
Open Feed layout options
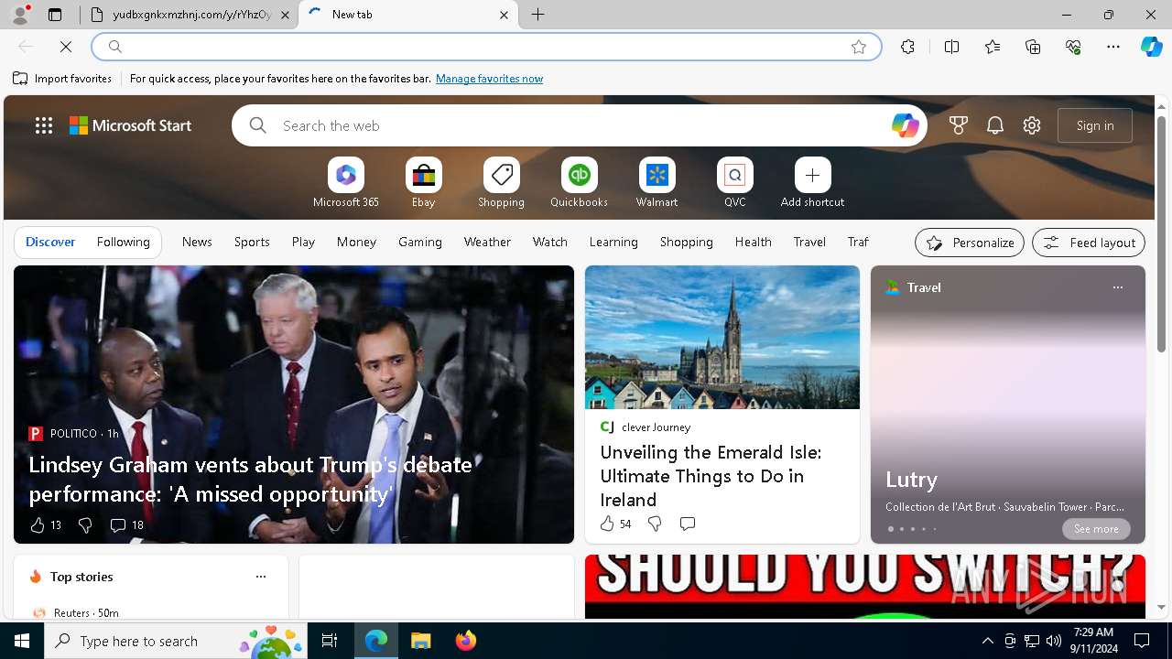click(1089, 243)
